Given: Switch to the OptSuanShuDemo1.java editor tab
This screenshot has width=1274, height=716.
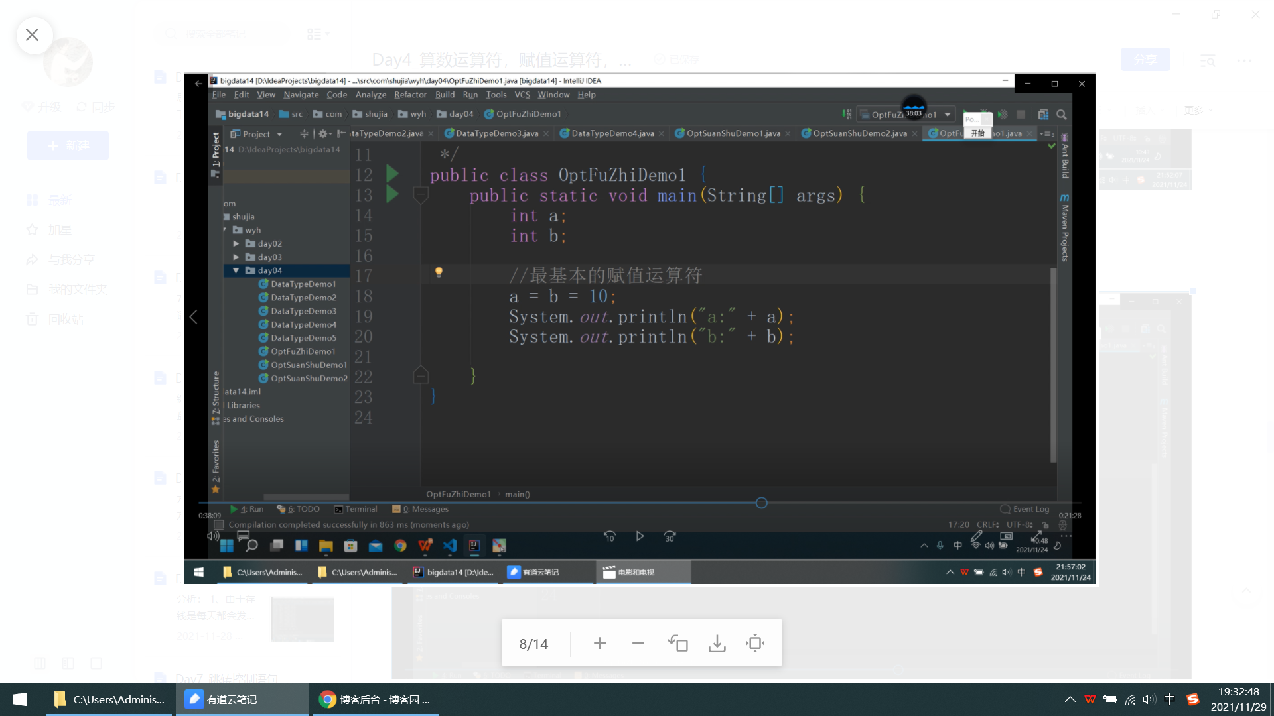Looking at the screenshot, I should 733,133.
